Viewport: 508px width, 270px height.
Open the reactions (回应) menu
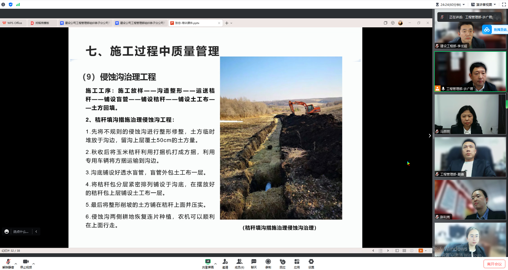tap(282, 264)
